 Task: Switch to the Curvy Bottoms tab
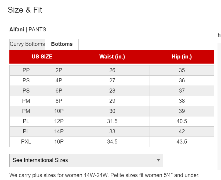27,44
